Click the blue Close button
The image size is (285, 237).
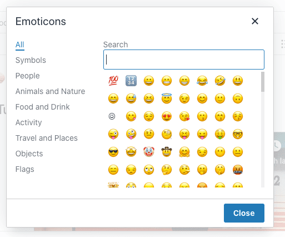click(244, 213)
